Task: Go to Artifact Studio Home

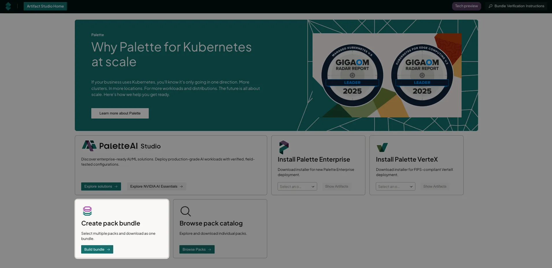Action: (x=45, y=6)
